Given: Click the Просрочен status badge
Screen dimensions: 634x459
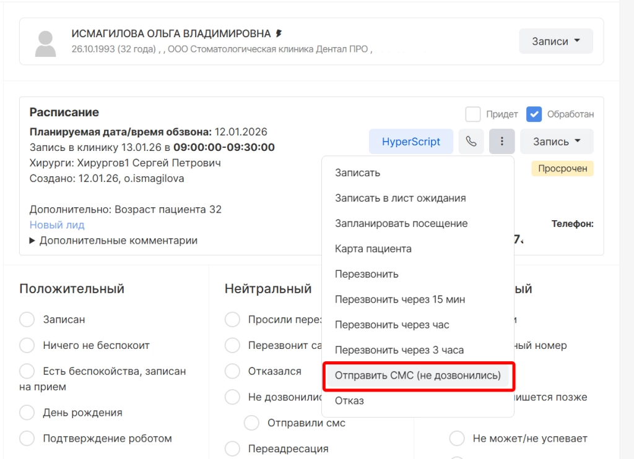Looking at the screenshot, I should [x=562, y=168].
